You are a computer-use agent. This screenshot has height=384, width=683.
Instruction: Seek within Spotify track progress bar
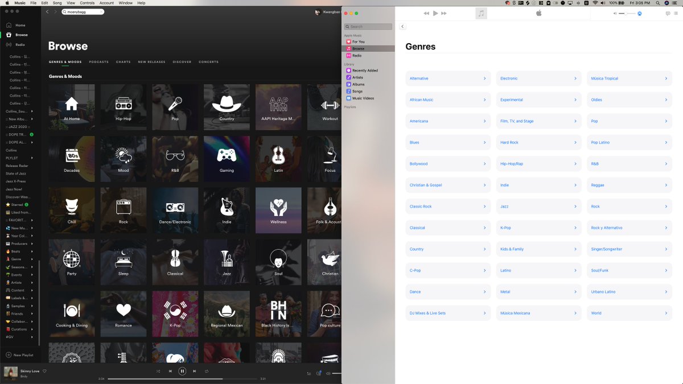(182, 379)
